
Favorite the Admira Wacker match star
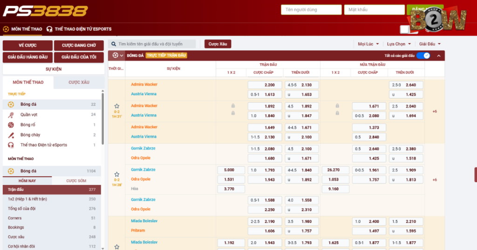[117, 106]
